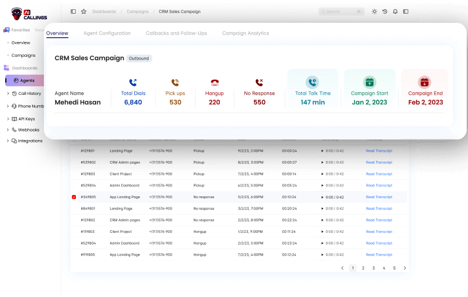Viewport: 468px width, 297px height.
Task: Click the Dashboards sidebar icon
Action: click(x=7, y=68)
